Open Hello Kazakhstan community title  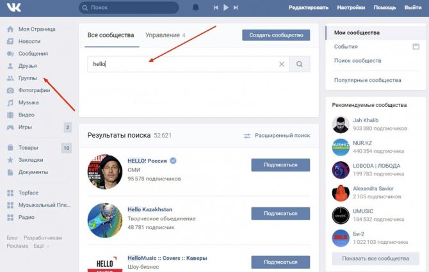point(150,209)
